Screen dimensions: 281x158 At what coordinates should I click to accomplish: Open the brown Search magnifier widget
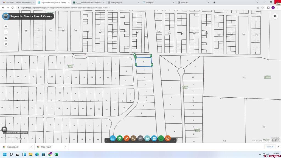tap(133, 139)
